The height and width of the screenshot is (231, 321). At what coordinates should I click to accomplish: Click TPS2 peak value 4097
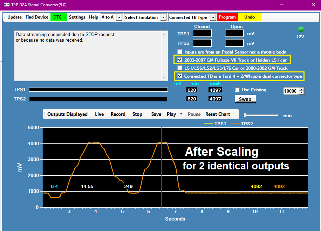click(x=215, y=99)
